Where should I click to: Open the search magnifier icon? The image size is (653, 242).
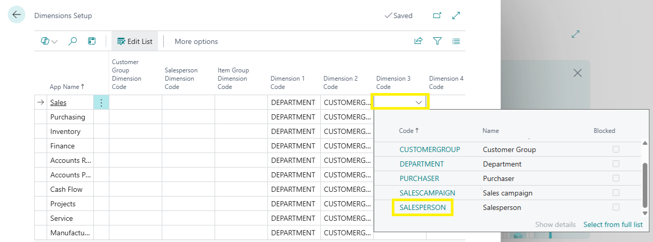click(x=73, y=41)
